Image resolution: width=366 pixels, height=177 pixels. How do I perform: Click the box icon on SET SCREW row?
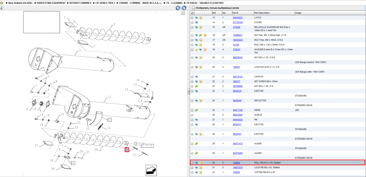click(200, 82)
